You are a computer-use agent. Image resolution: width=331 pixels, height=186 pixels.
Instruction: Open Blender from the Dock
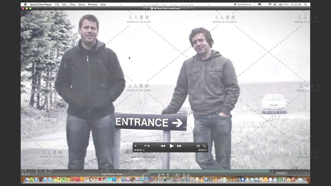(119, 179)
